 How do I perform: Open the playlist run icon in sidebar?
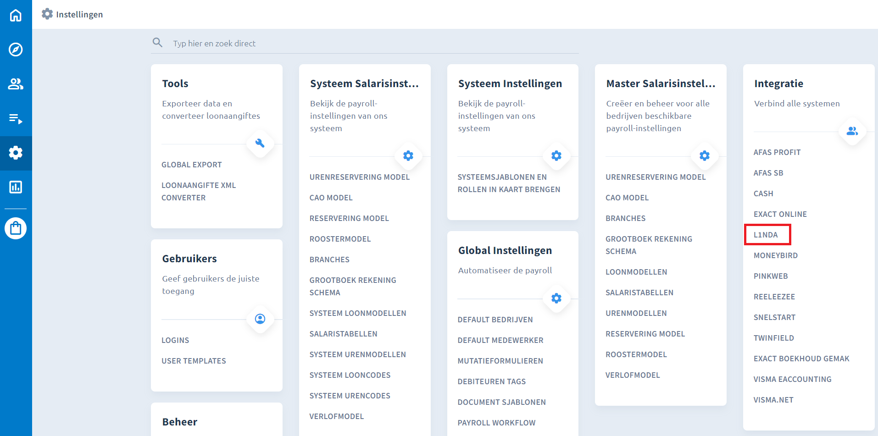[16, 119]
